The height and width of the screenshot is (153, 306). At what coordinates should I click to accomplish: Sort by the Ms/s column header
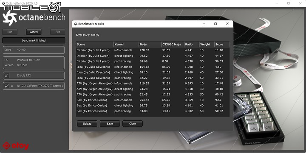(150, 45)
